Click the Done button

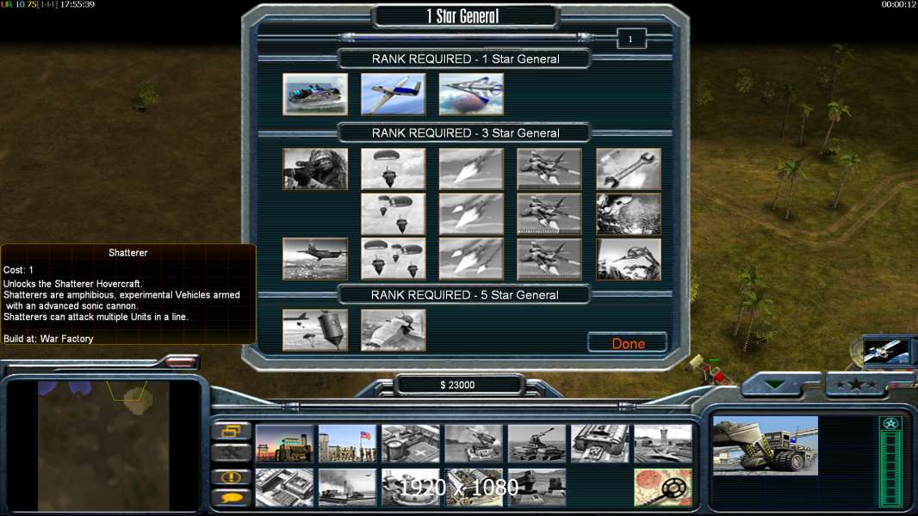click(628, 343)
